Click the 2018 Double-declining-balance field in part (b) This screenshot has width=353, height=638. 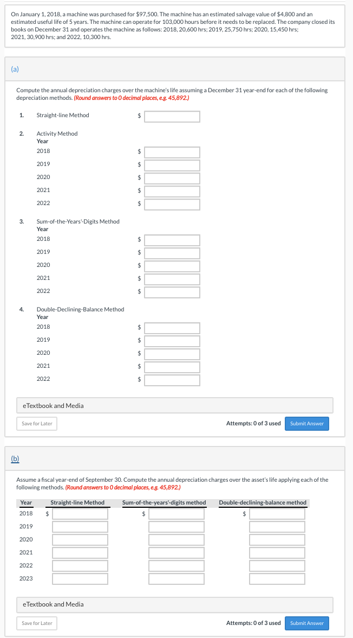click(277, 513)
